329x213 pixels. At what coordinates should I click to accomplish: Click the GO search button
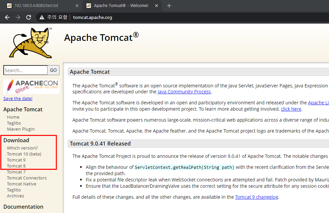pyautogui.click(x=53, y=70)
